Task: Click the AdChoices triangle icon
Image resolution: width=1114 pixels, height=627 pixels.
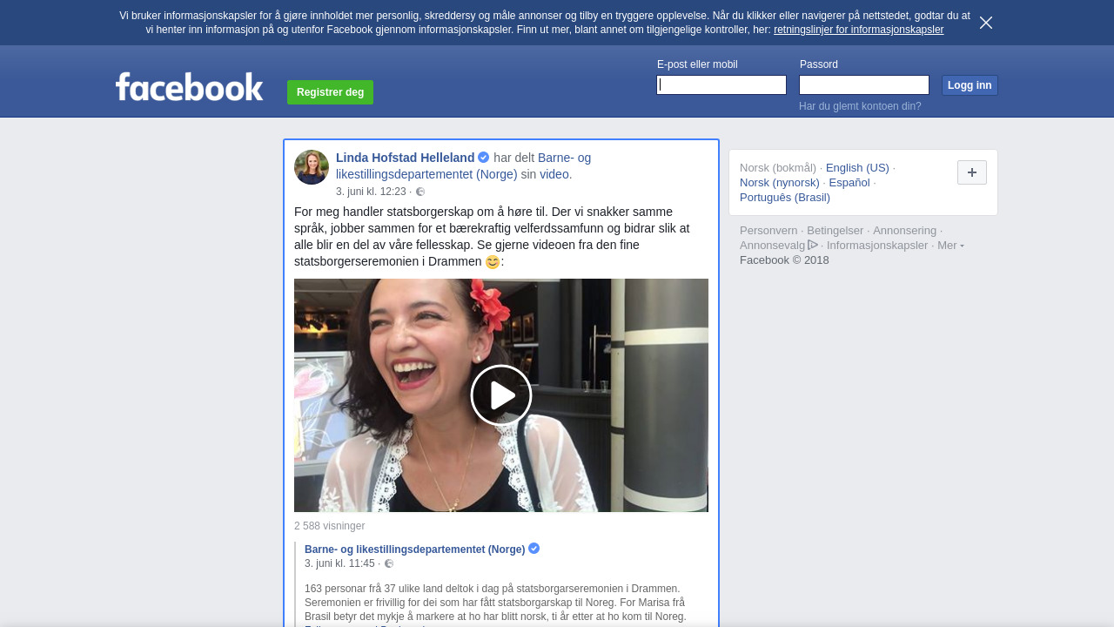Action: (x=813, y=245)
